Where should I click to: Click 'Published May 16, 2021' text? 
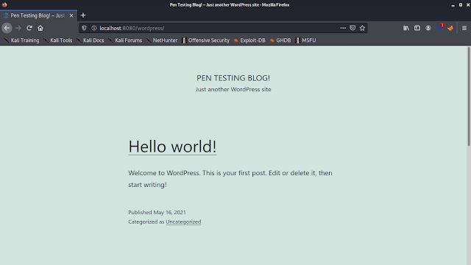click(157, 212)
